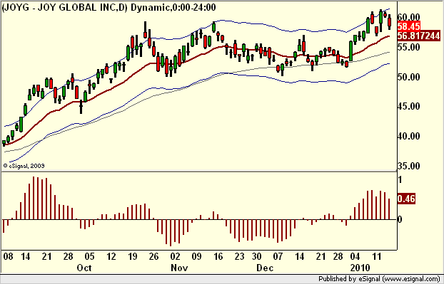Image resolution: width=444 pixels, height=284 pixels.
Task: Click the 2010 year label on time axis
Action: (x=360, y=268)
